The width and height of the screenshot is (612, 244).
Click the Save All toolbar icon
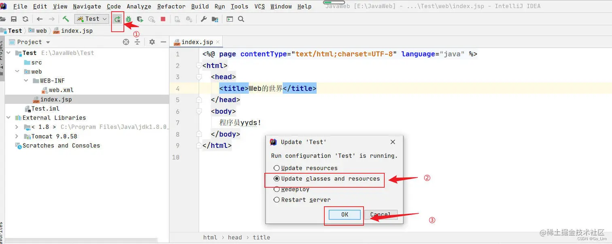(x=14, y=19)
